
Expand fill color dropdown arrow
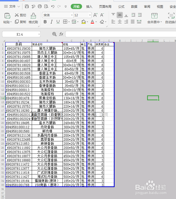pyautogui.click(x=87, y=22)
